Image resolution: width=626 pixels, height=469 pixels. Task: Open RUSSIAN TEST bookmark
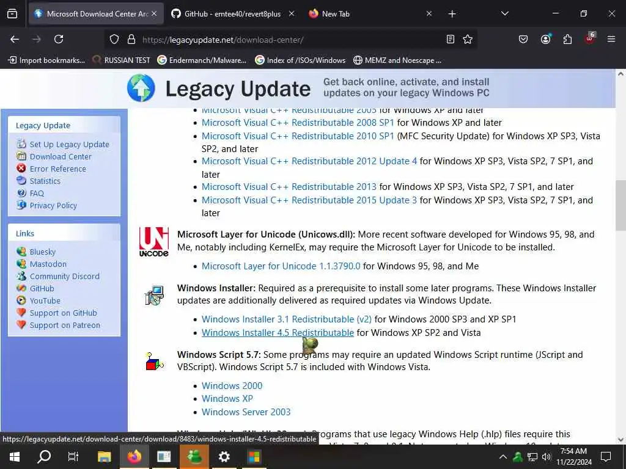click(122, 60)
